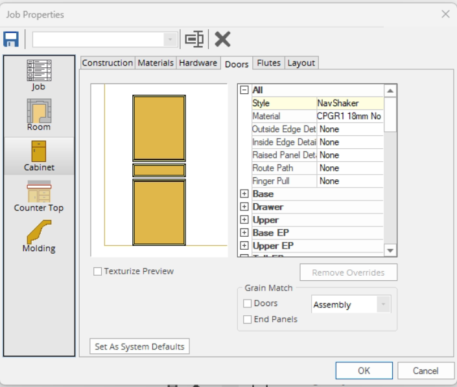Click the Cancel button
Image resolution: width=457 pixels, height=387 pixels.
425,371
